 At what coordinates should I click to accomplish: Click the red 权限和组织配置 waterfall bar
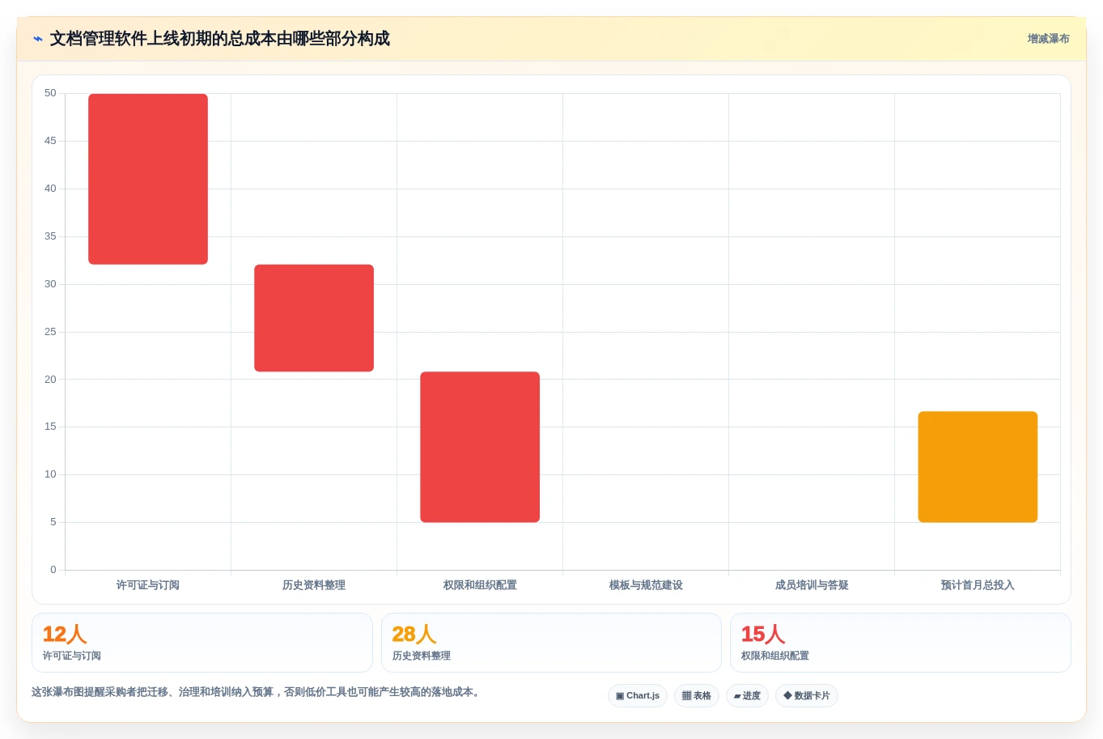(x=480, y=447)
